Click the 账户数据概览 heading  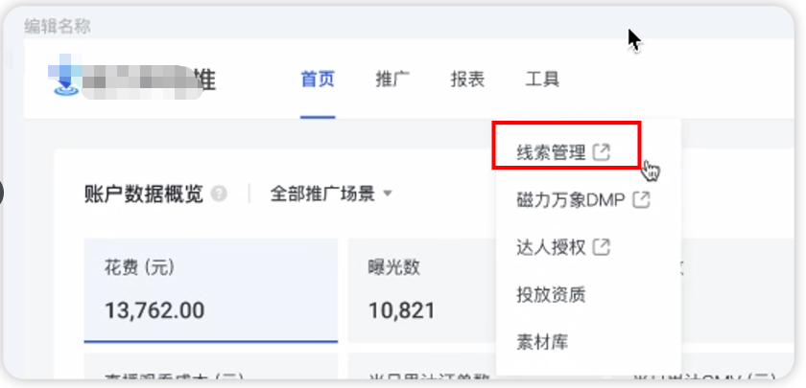[x=144, y=194]
